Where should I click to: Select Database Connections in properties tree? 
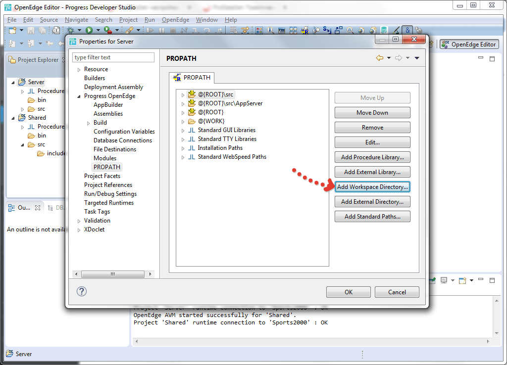click(123, 140)
